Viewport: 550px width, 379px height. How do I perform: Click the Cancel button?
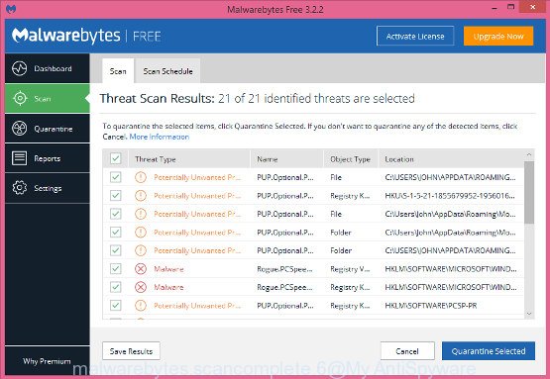(x=407, y=351)
